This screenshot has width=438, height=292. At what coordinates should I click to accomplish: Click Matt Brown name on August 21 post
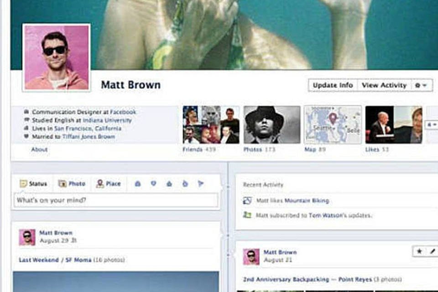(280, 252)
